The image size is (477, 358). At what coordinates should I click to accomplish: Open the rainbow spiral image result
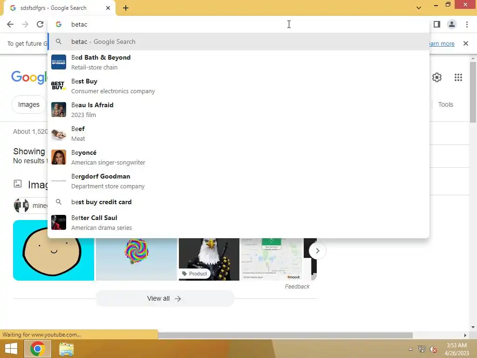point(136,259)
